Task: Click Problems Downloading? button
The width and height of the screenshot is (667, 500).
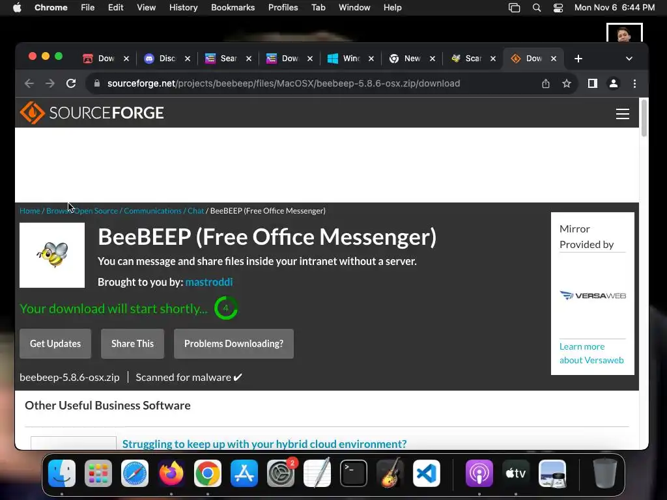Action: (x=234, y=344)
